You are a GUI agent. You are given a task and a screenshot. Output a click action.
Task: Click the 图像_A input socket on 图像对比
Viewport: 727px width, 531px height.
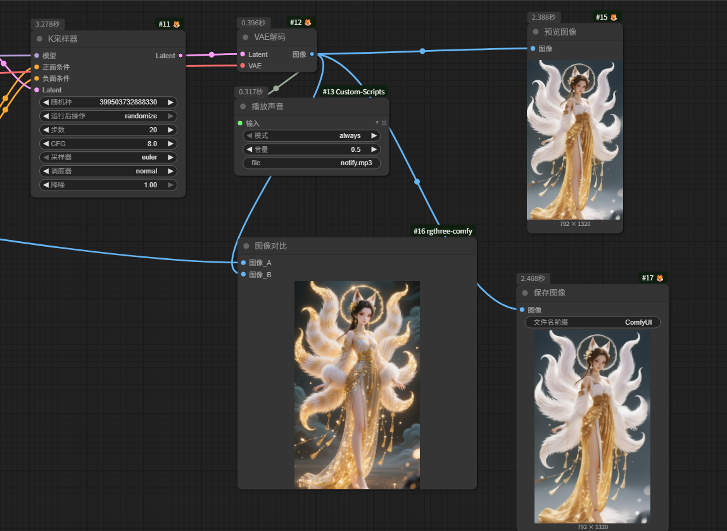coord(243,263)
